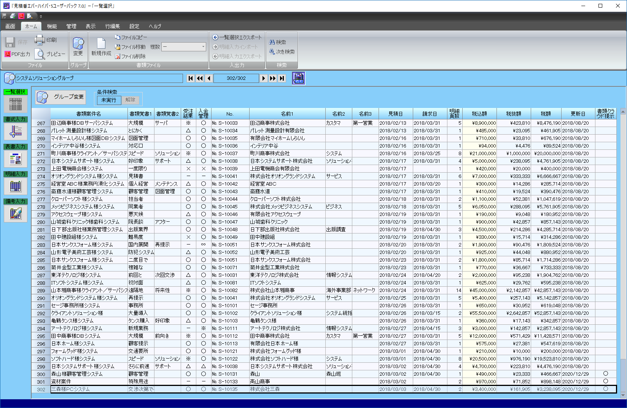The width and height of the screenshot is (627, 408).
Task: Click the システムソリューショングループ group name field
Action: click(x=99, y=78)
